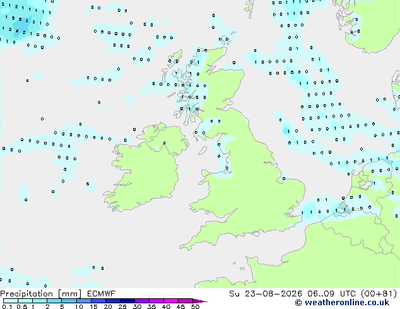The image size is (400, 309).
Task: Click the 15–20 mm legend swatch
Action: (x=98, y=301)
